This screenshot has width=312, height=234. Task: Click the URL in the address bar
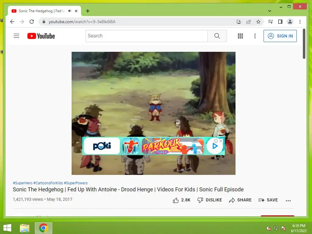[x=82, y=22]
